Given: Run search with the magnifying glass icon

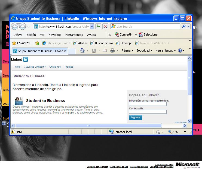Looking at the screenshot, I should click(x=184, y=26).
